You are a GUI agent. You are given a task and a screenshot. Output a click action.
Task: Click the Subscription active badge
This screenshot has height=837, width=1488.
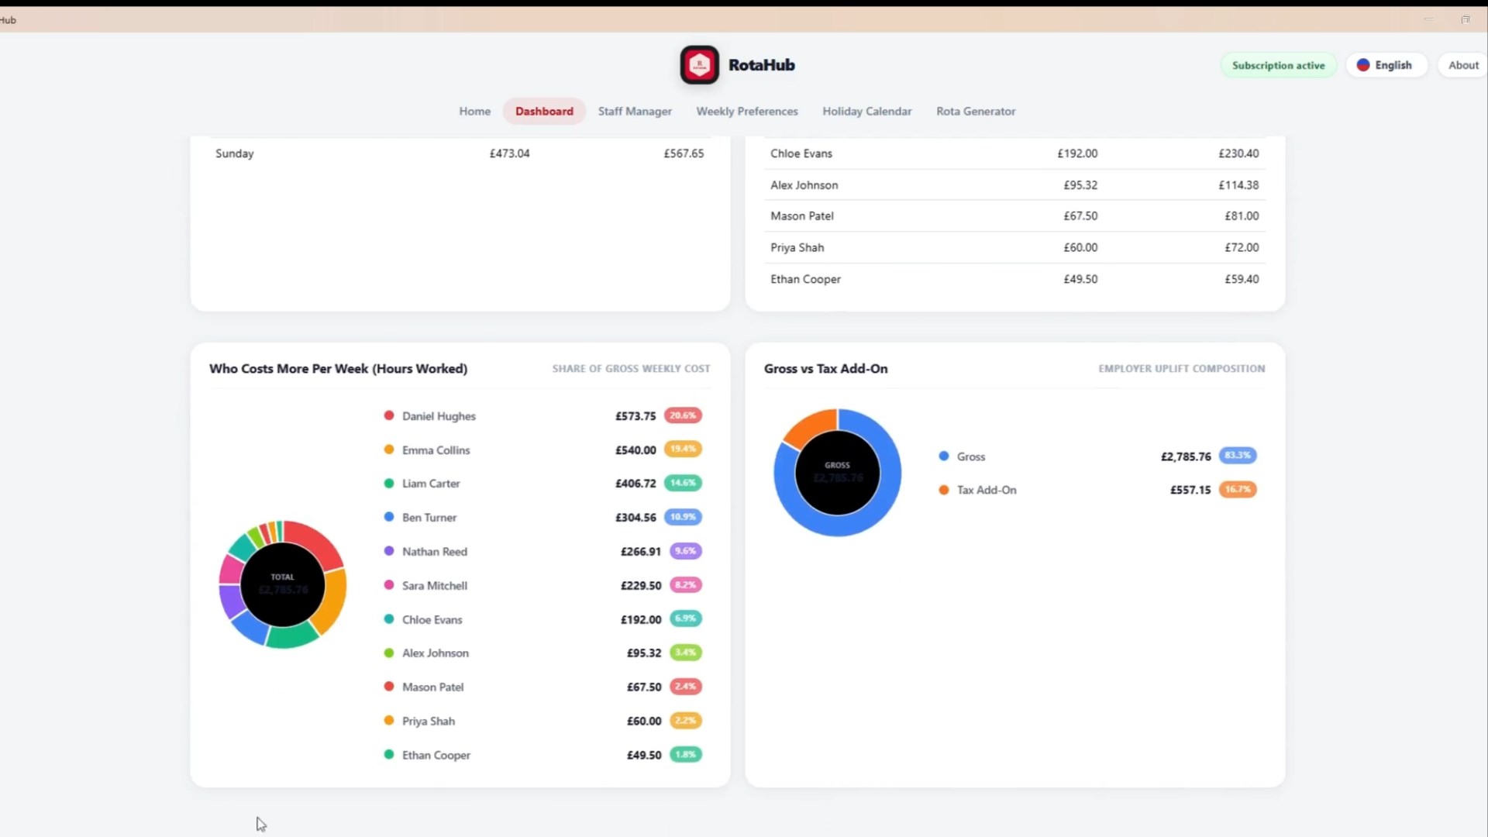point(1278,65)
